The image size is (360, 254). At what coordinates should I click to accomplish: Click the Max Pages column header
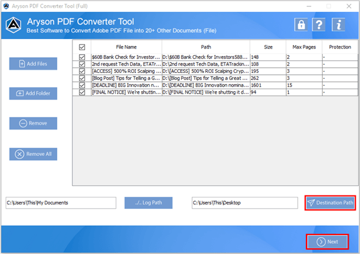(304, 47)
